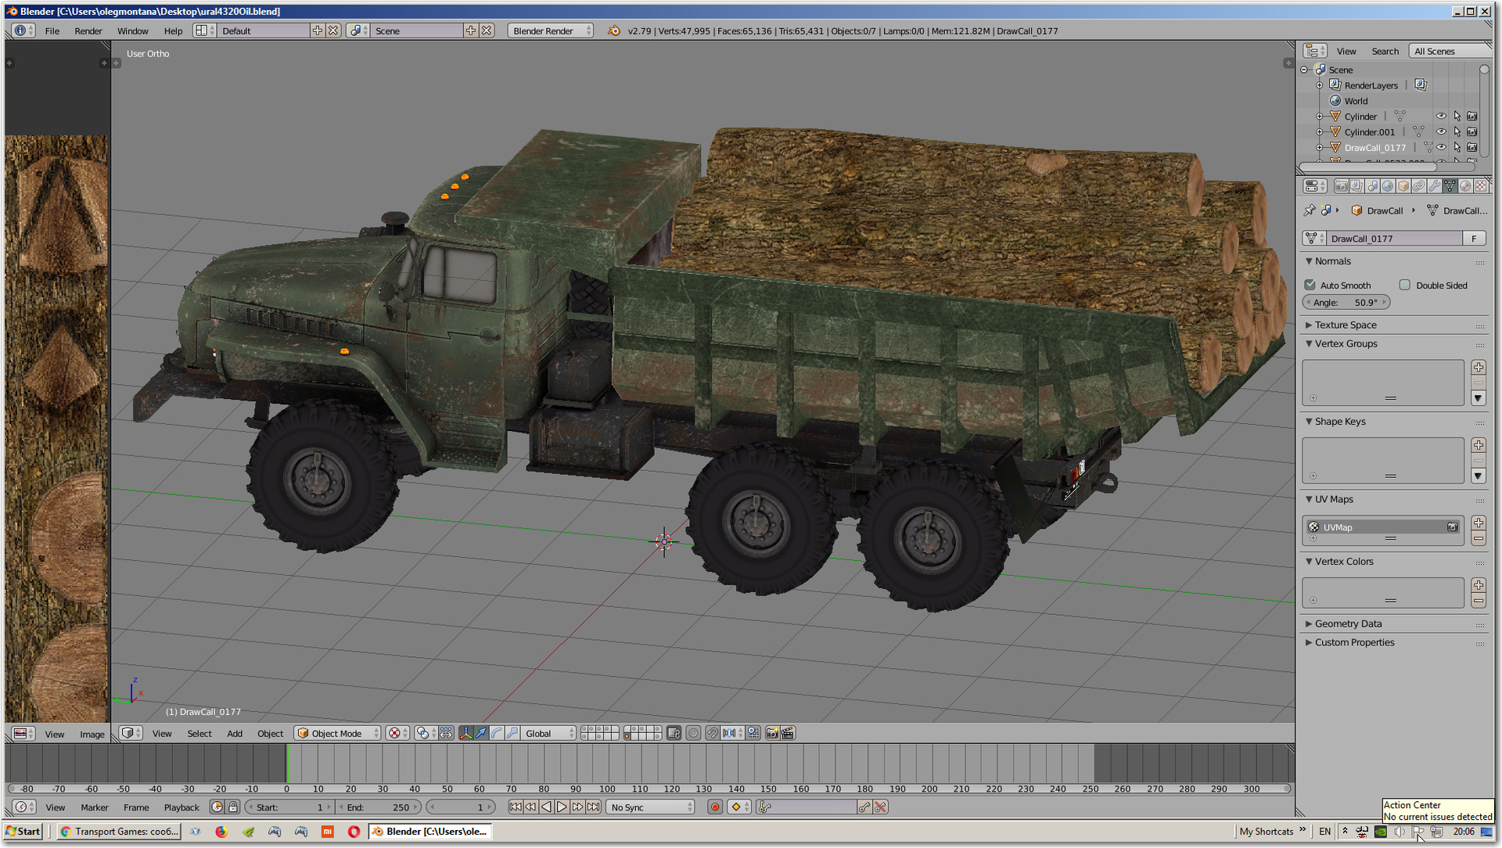This screenshot has height=848, width=1502.
Task: Open the Object Mode dropdown
Action: [x=337, y=733]
